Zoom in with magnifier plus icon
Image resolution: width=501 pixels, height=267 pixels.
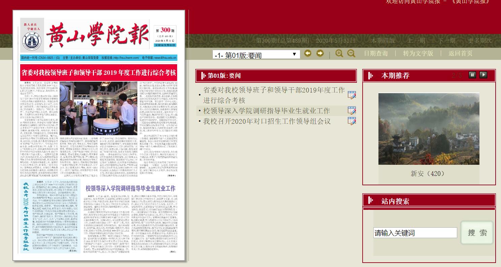(x=339, y=53)
